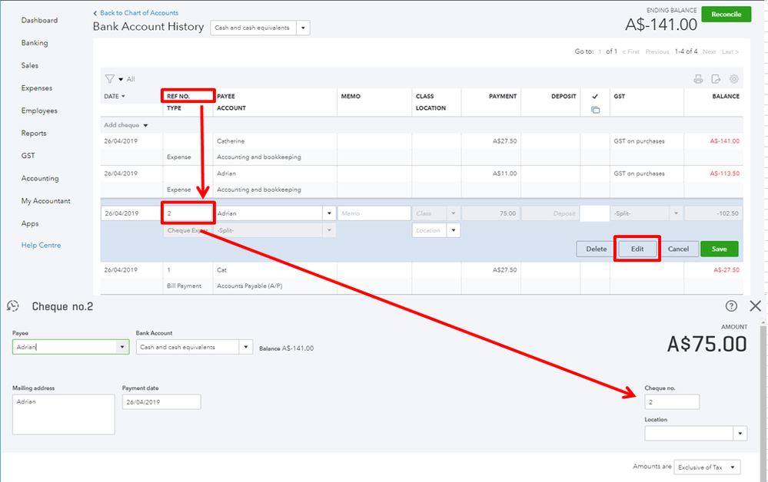Click the green Save button

point(719,249)
